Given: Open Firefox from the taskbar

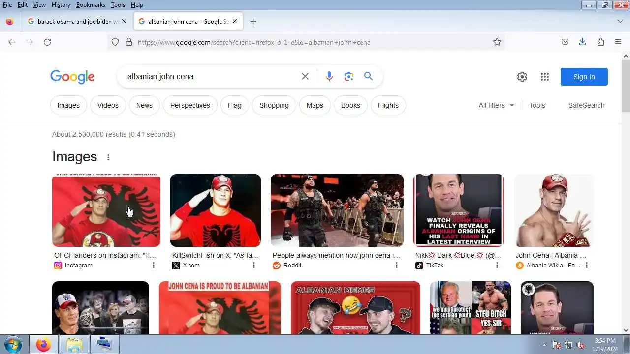Looking at the screenshot, I should tap(44, 345).
